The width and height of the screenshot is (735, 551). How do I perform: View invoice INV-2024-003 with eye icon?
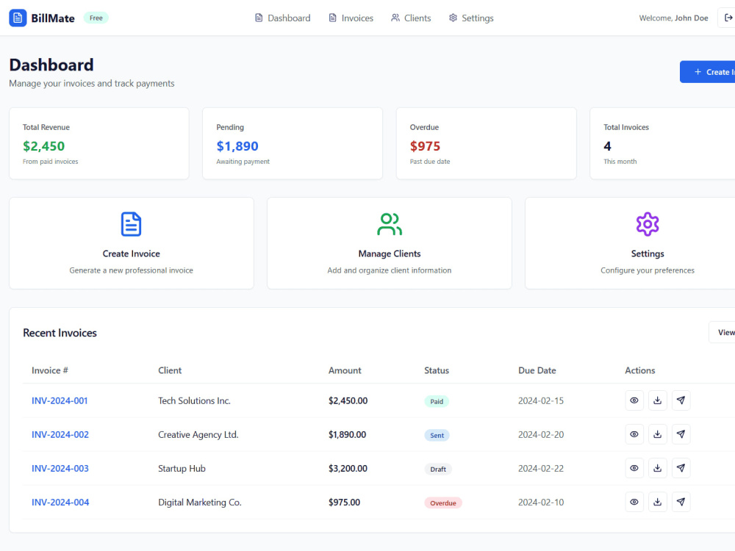click(634, 468)
